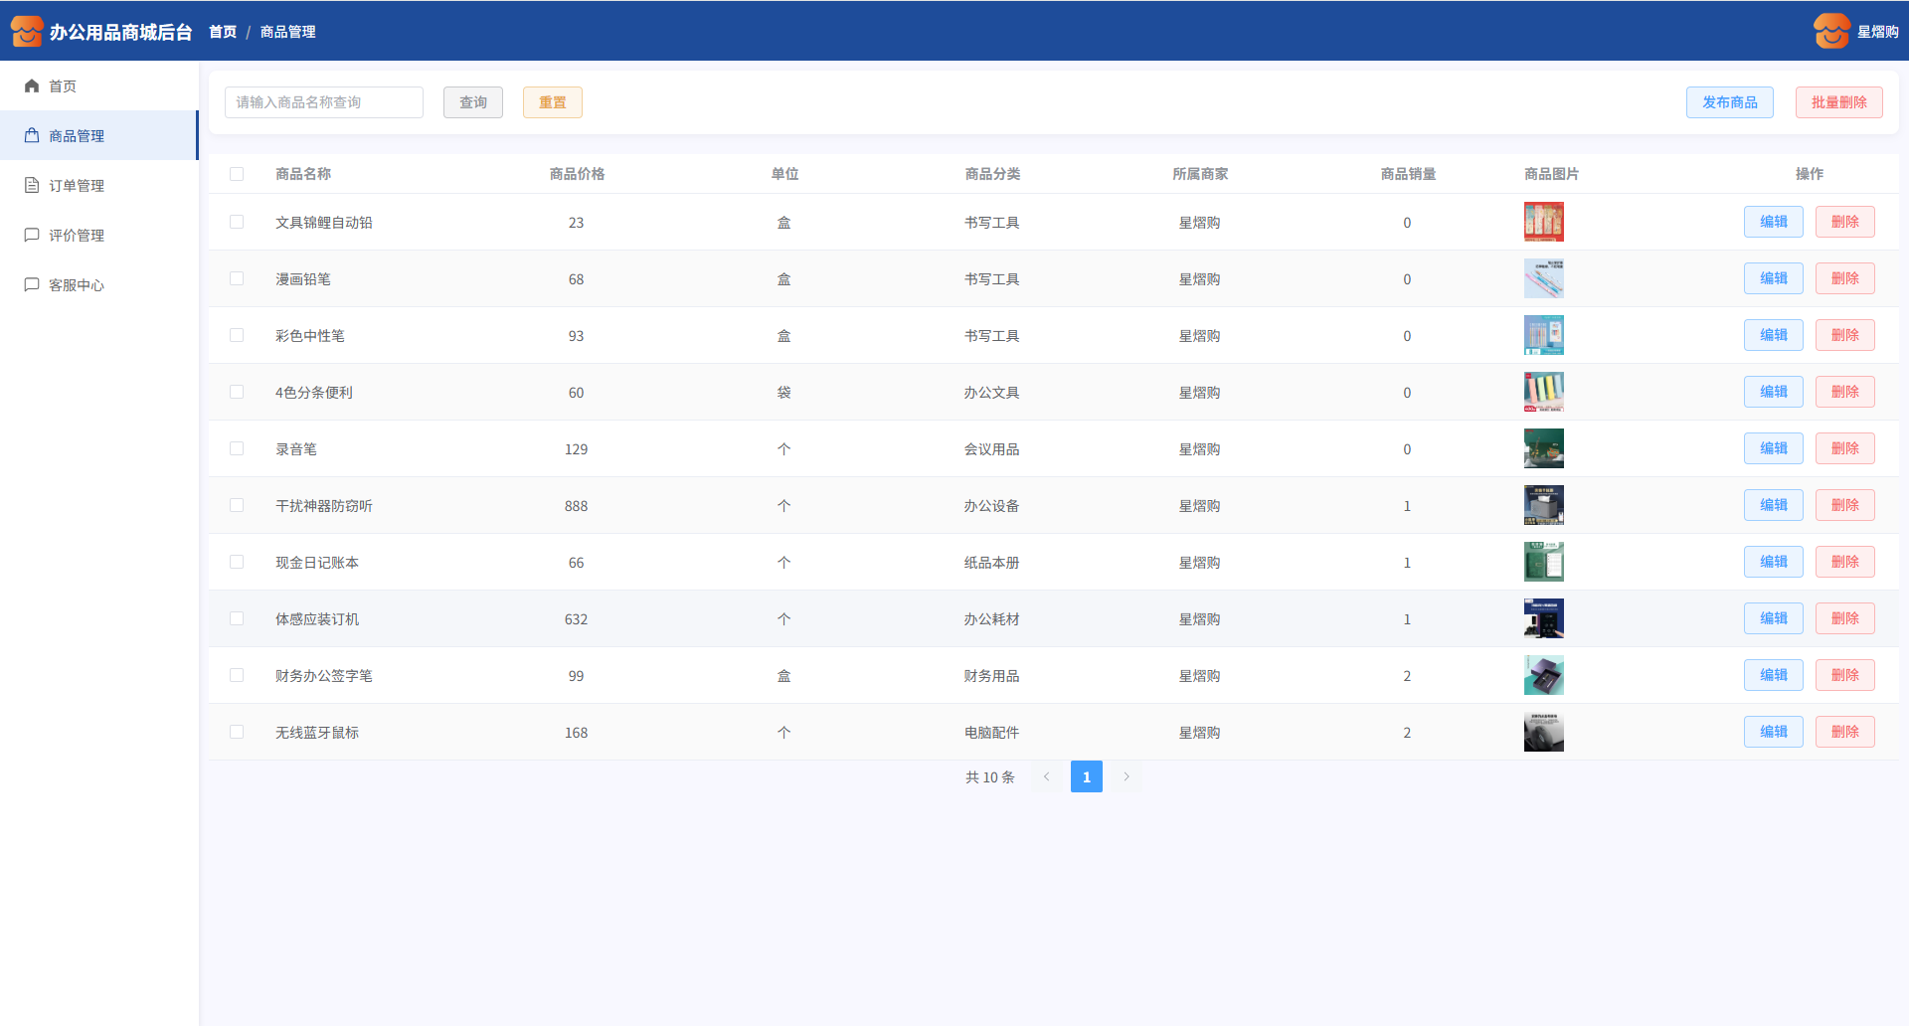Viewport: 1909px width, 1026px height.
Task: Go to previous page using left chevron
Action: tap(1046, 776)
